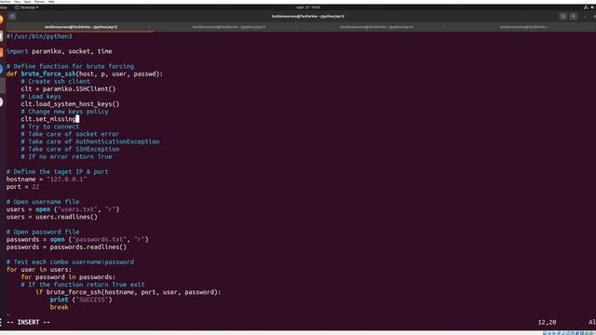Click the 'users = users.readlines()' line
Screen dimensions: 596x335
tap(52, 217)
